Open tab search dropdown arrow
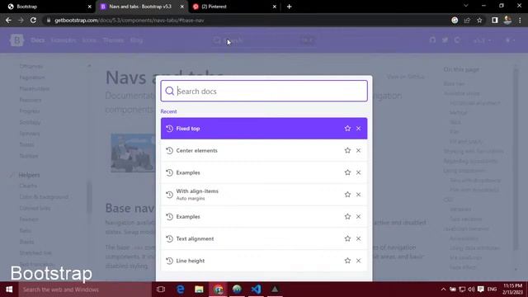Image resolution: width=528 pixels, height=297 pixels. 466,6
